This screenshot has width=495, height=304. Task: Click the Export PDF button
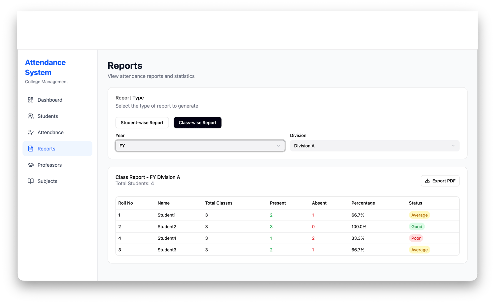[x=440, y=181]
